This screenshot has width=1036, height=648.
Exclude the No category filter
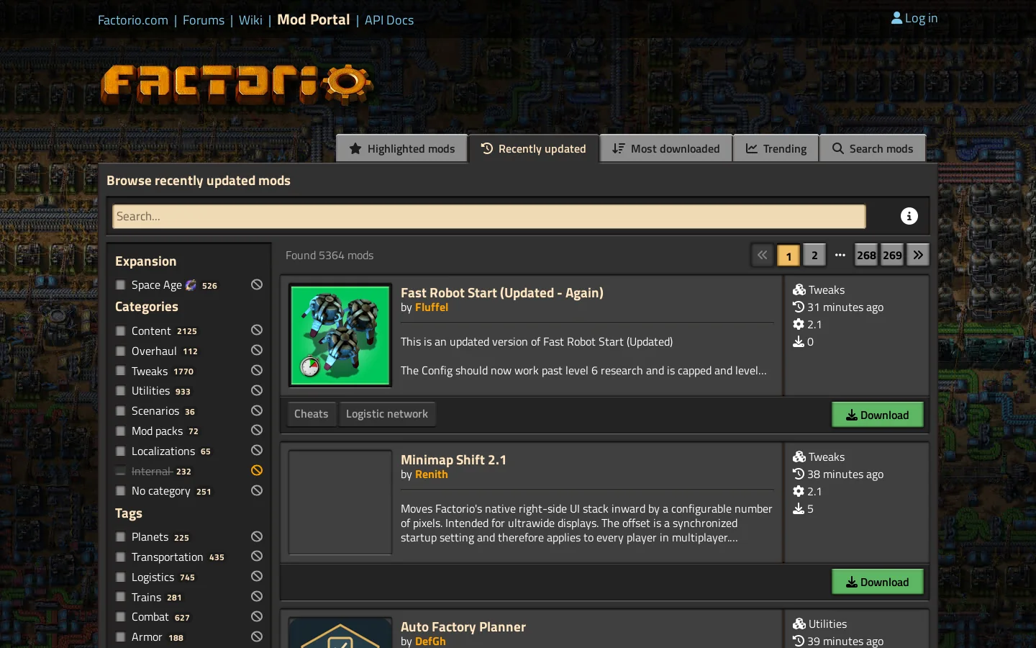point(257,491)
